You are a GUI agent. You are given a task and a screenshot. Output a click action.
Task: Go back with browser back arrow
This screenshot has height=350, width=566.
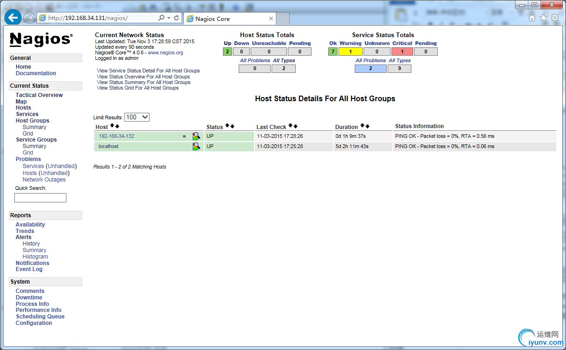point(13,18)
